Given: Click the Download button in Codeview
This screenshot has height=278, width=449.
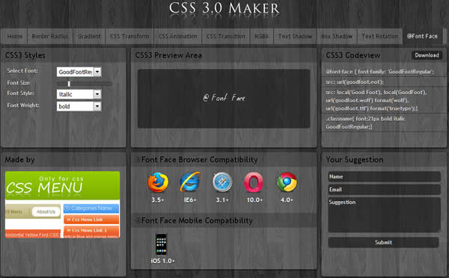Looking at the screenshot, I should [x=427, y=55].
